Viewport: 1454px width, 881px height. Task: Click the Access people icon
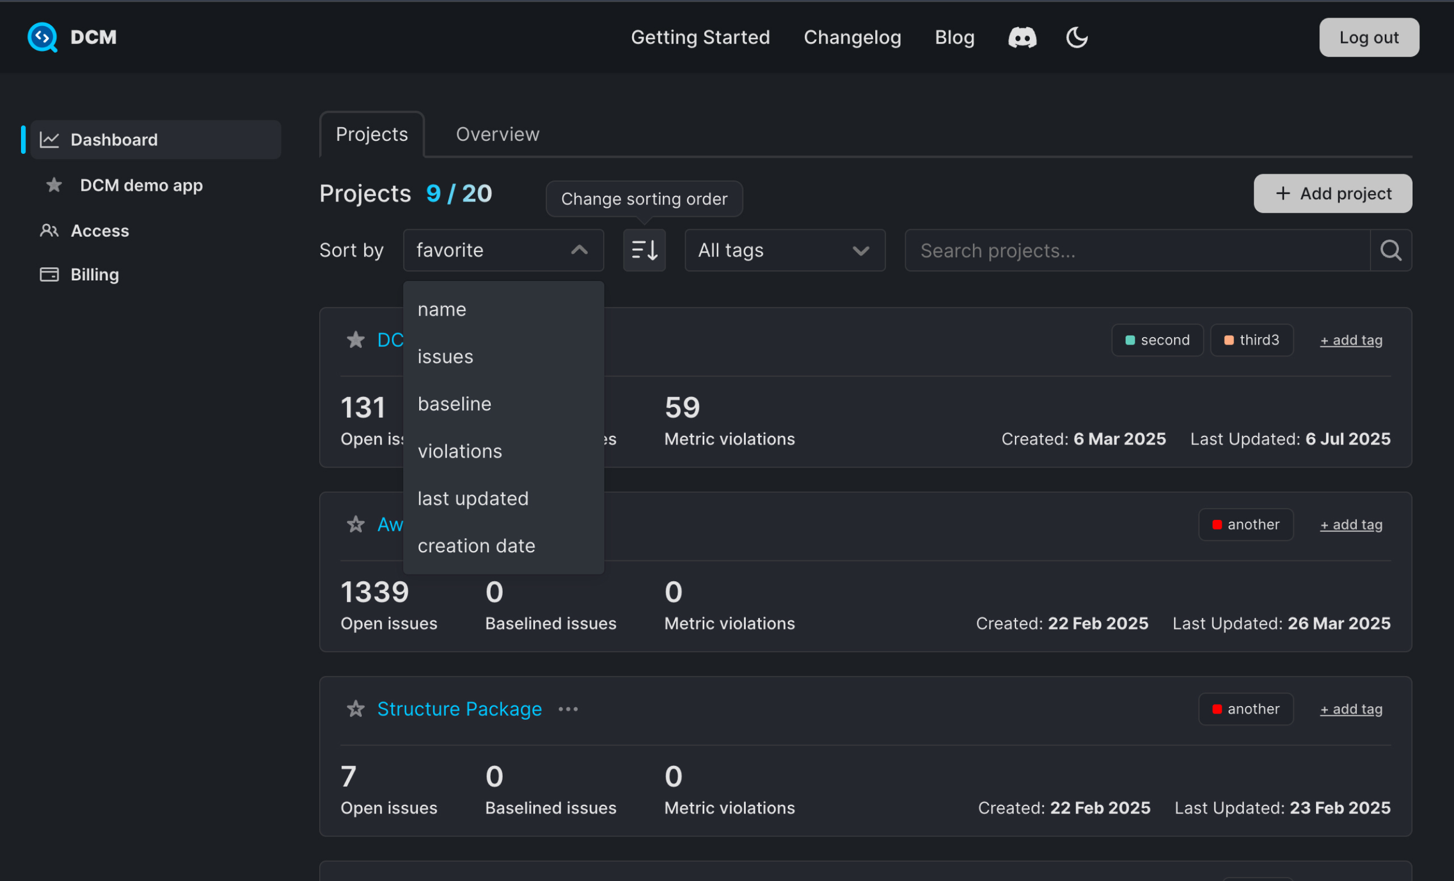point(49,230)
